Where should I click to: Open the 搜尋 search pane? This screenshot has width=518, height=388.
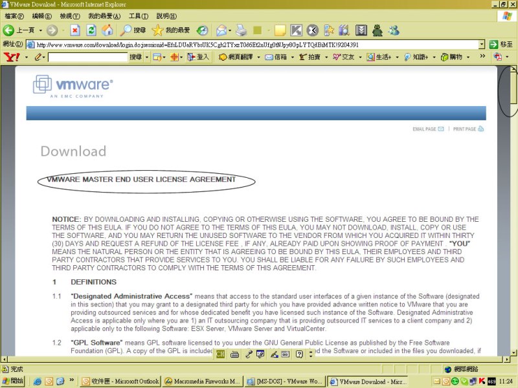133,30
